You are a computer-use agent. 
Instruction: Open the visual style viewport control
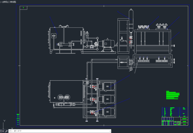click(12, 2)
